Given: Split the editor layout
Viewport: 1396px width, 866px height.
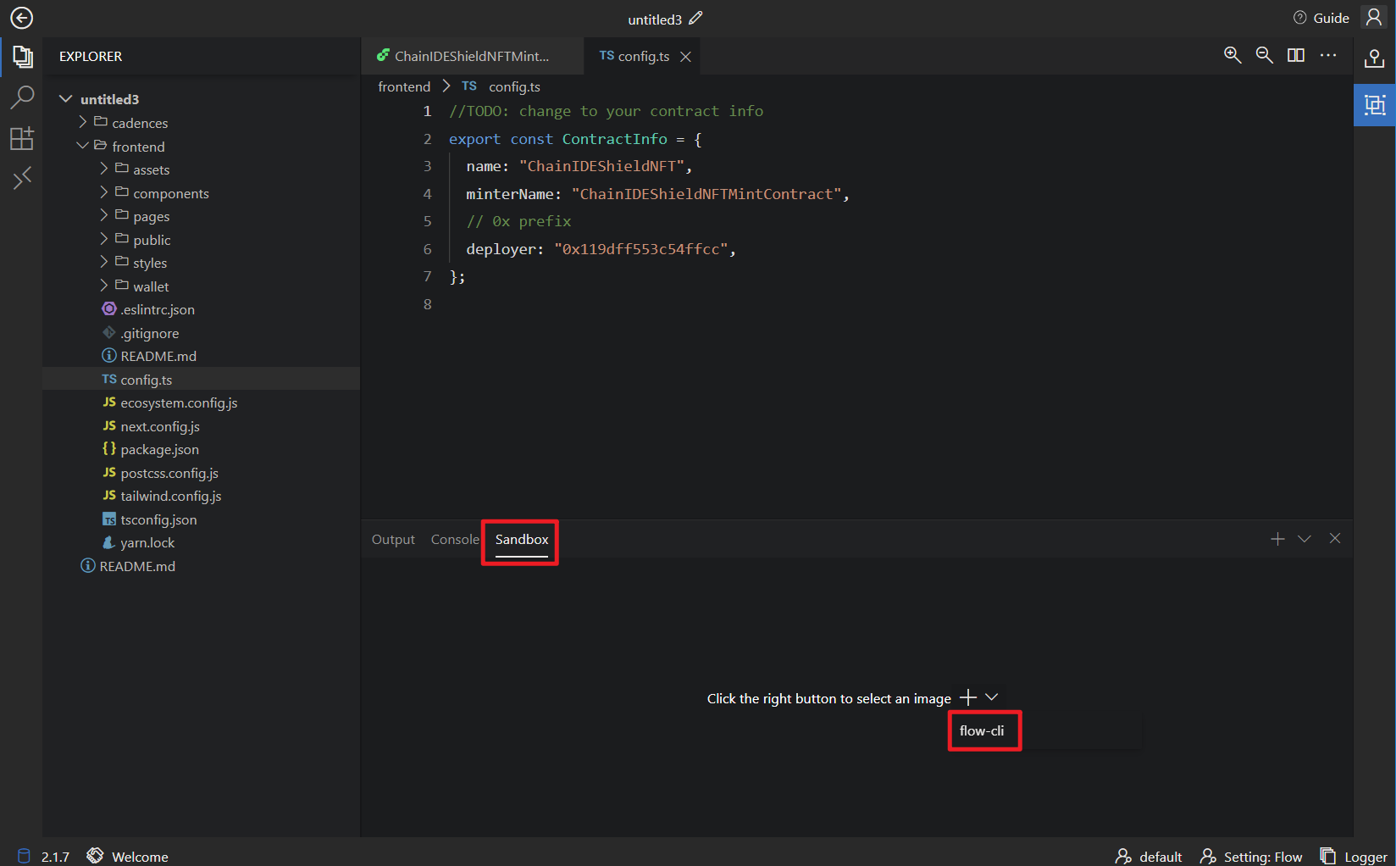Looking at the screenshot, I should coord(1295,55).
